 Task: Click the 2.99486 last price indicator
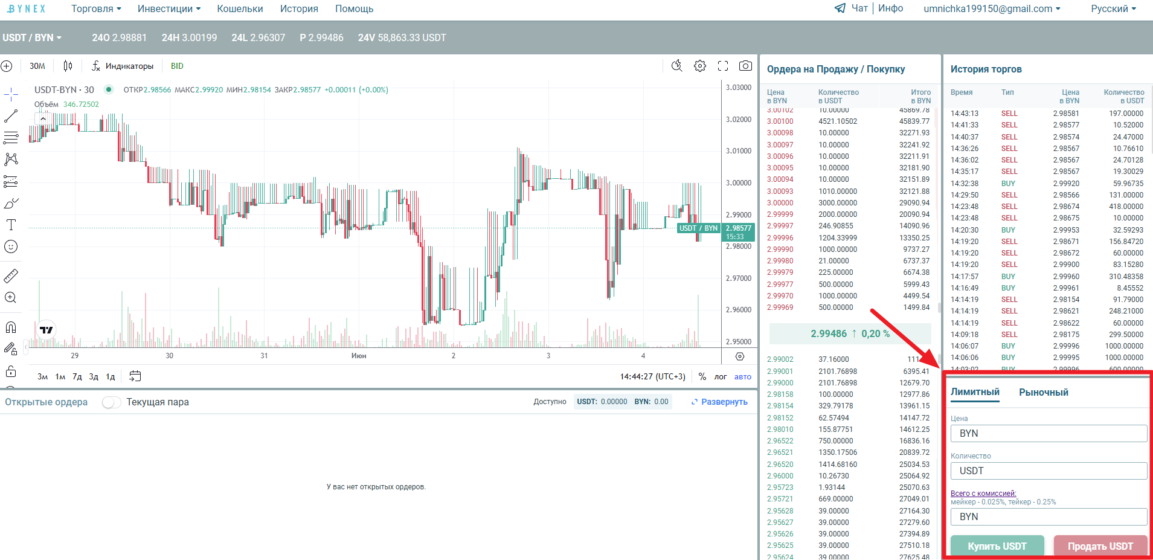tap(850, 333)
